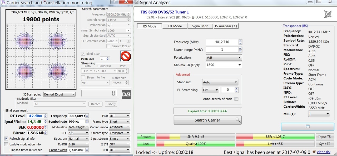Tick the Search PLS code checkbox

[108, 46]
